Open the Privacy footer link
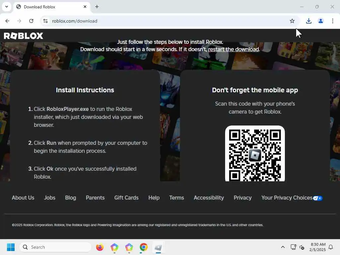This screenshot has height=255, width=340. tap(242, 198)
